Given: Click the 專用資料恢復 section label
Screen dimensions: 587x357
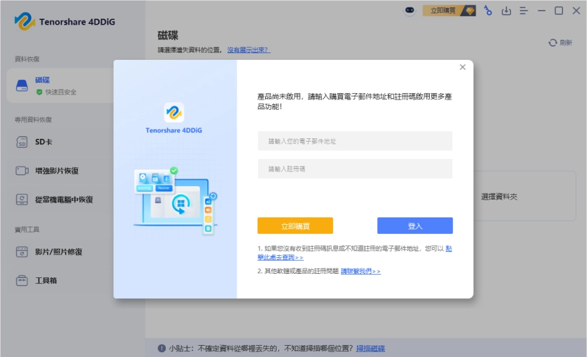Looking at the screenshot, I should pos(33,120).
